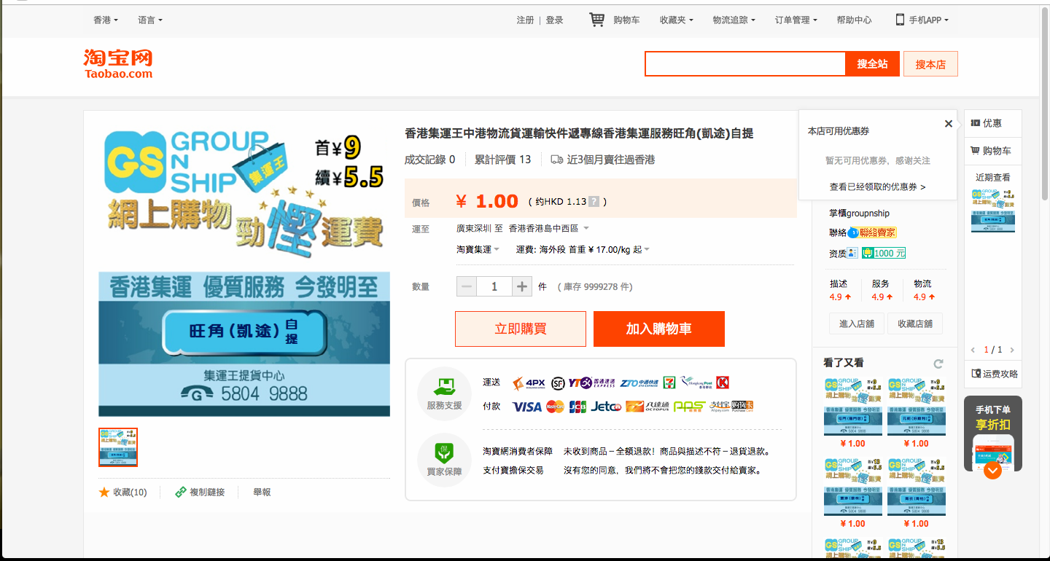Expand the 運費 shipping fee details dropdown
The width and height of the screenshot is (1050, 561).
pyautogui.click(x=583, y=249)
